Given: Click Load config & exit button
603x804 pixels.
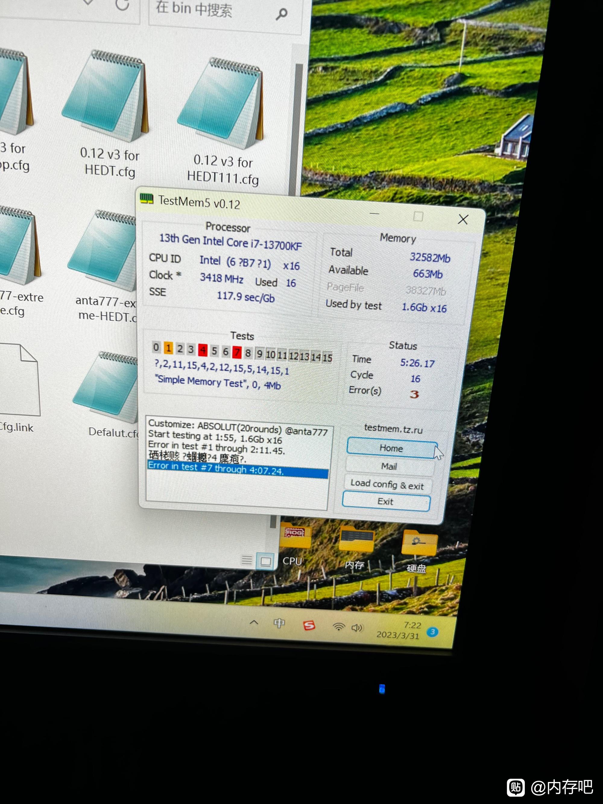Looking at the screenshot, I should point(387,485).
